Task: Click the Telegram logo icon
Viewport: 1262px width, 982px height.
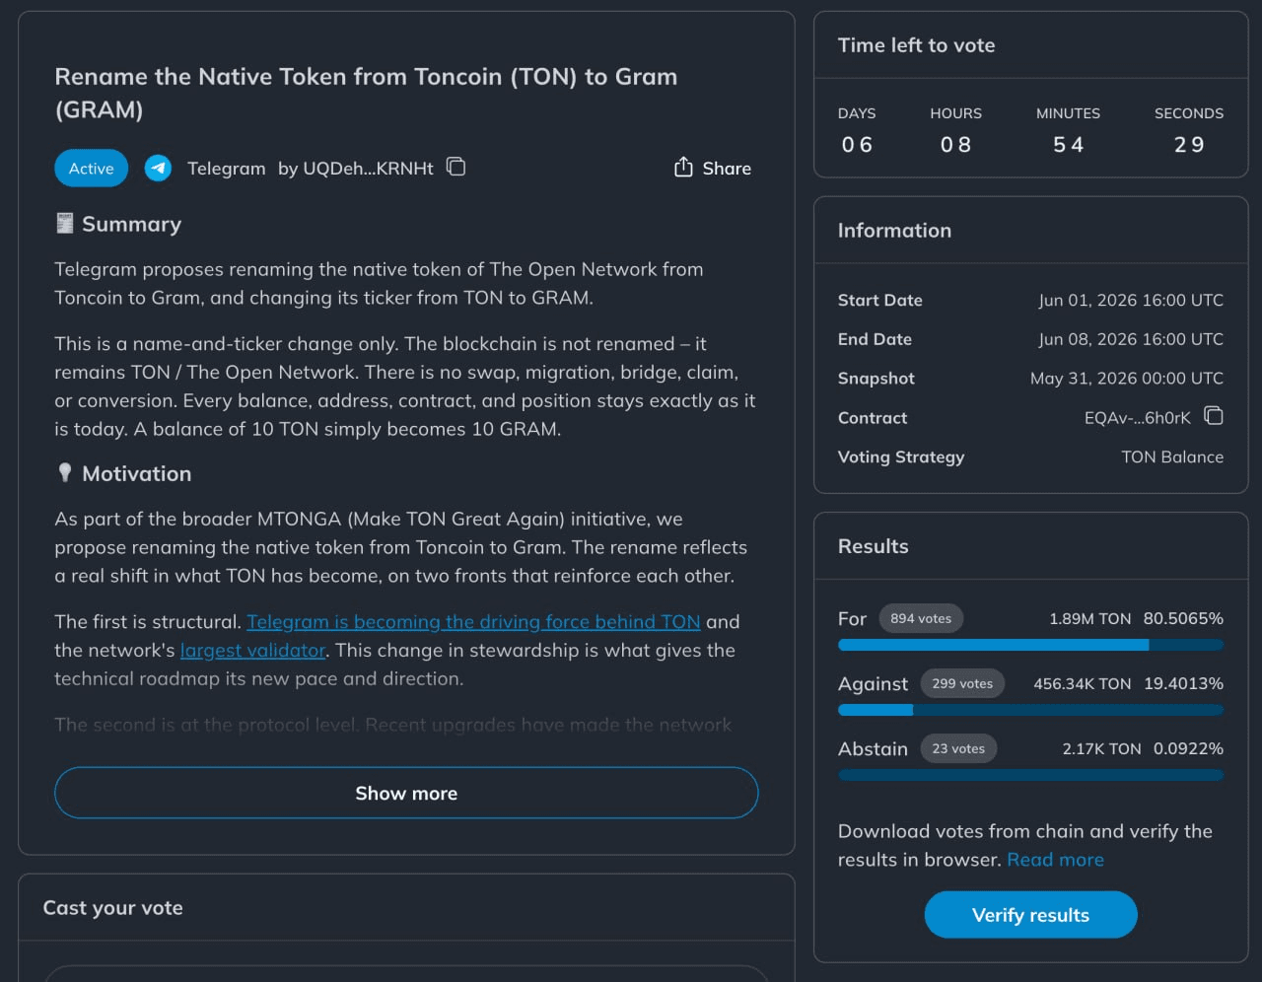Action: click(158, 168)
